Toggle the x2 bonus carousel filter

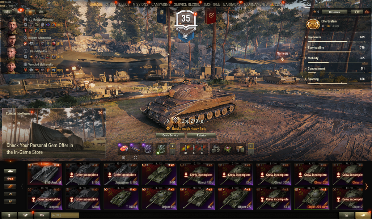tap(10, 179)
